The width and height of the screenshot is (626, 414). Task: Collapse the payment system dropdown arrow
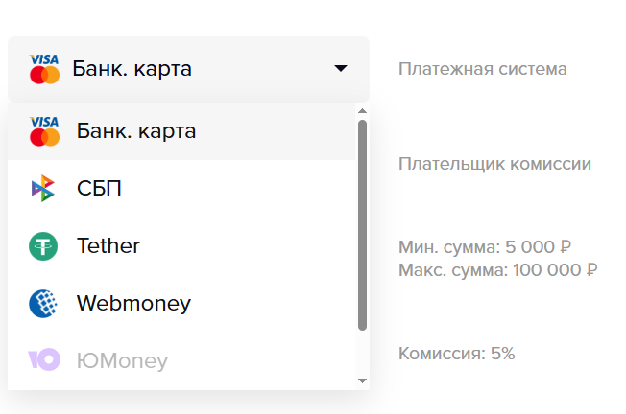click(341, 69)
